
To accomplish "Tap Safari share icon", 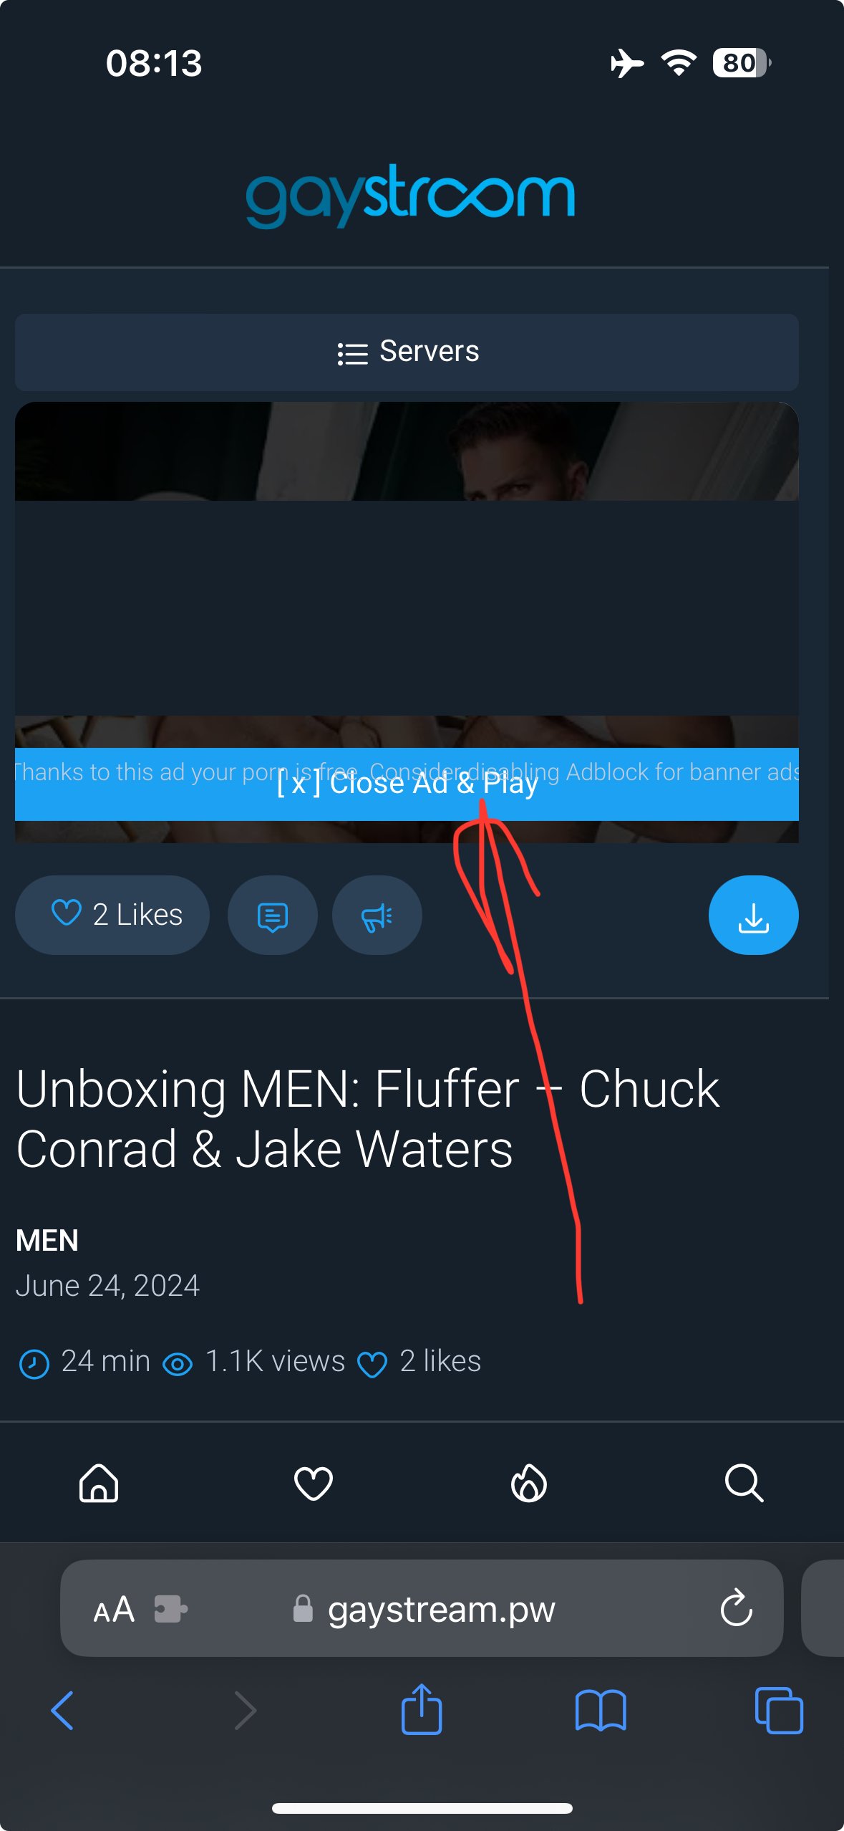I will click(x=422, y=1710).
